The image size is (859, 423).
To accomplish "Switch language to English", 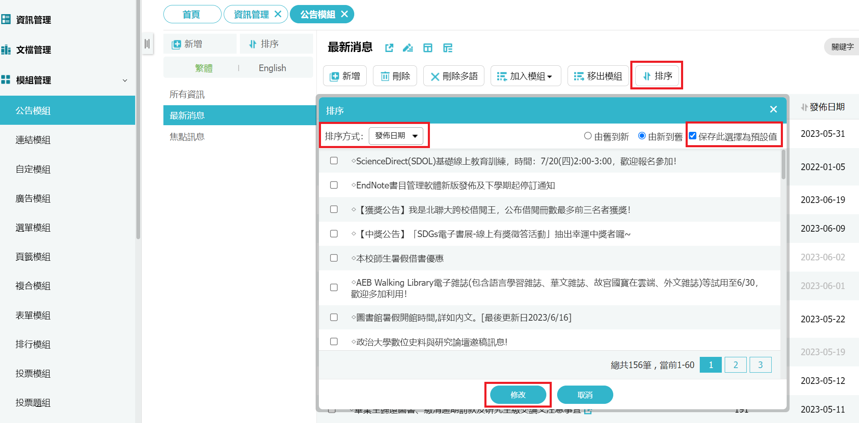I will pyautogui.click(x=272, y=68).
